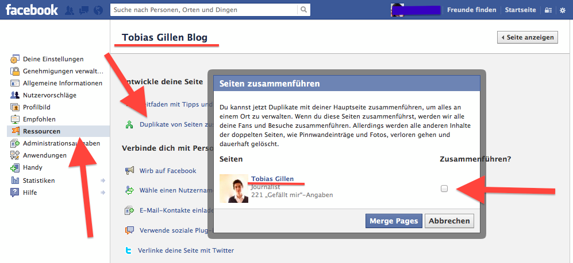The height and width of the screenshot is (263, 573).
Task: Click the Duplikate von Seiten link
Action: (x=177, y=124)
